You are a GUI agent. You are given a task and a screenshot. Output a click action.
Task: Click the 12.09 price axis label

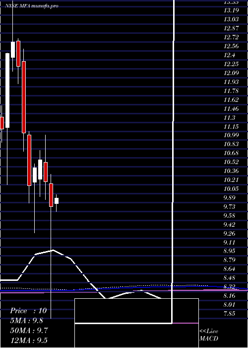(x=231, y=73)
